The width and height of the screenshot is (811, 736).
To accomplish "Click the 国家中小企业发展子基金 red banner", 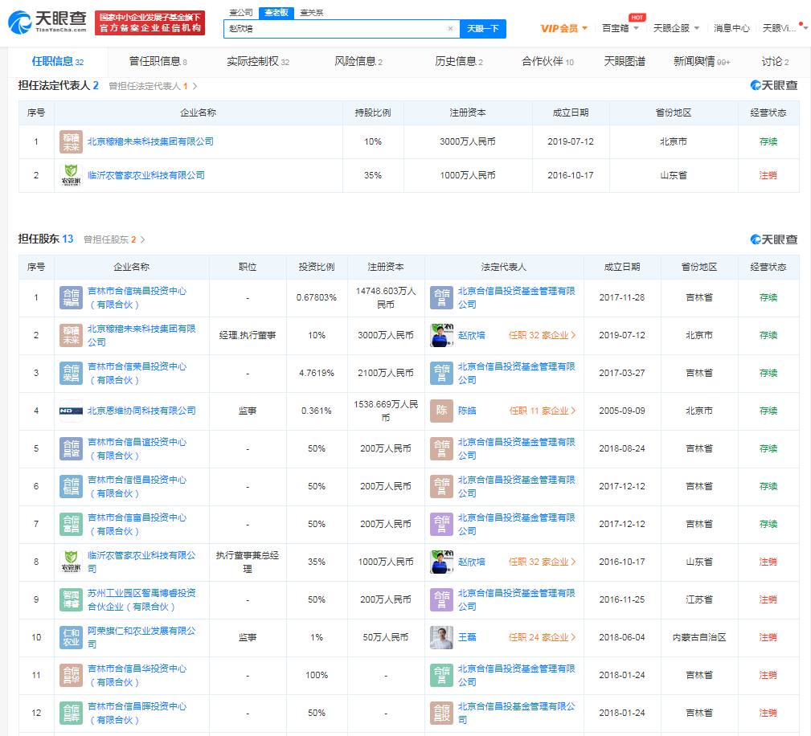I will click(x=150, y=22).
